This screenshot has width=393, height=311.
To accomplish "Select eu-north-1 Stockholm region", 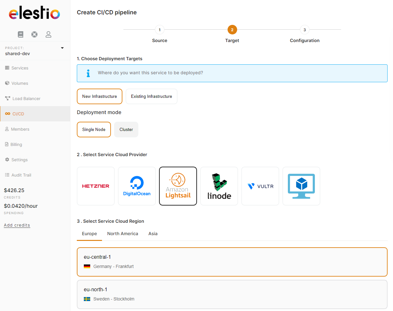I will pos(232,294).
